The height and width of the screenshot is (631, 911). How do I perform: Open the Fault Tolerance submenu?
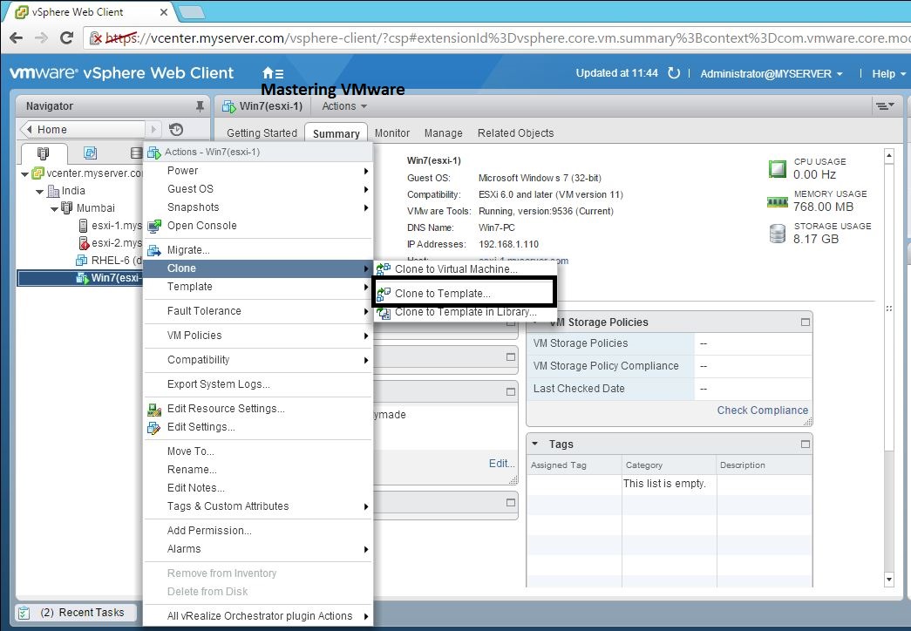click(258, 311)
